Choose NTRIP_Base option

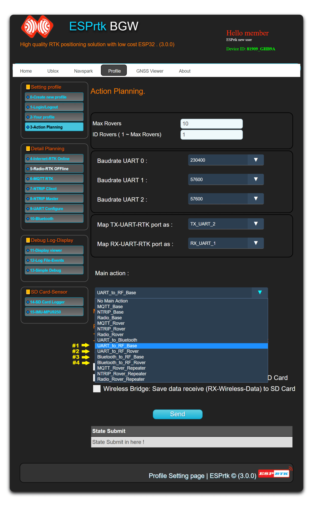pos(182,312)
